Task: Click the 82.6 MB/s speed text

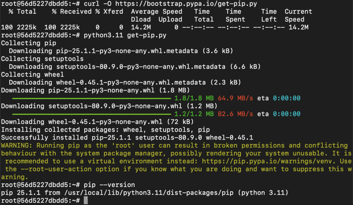Action: (x=235, y=114)
